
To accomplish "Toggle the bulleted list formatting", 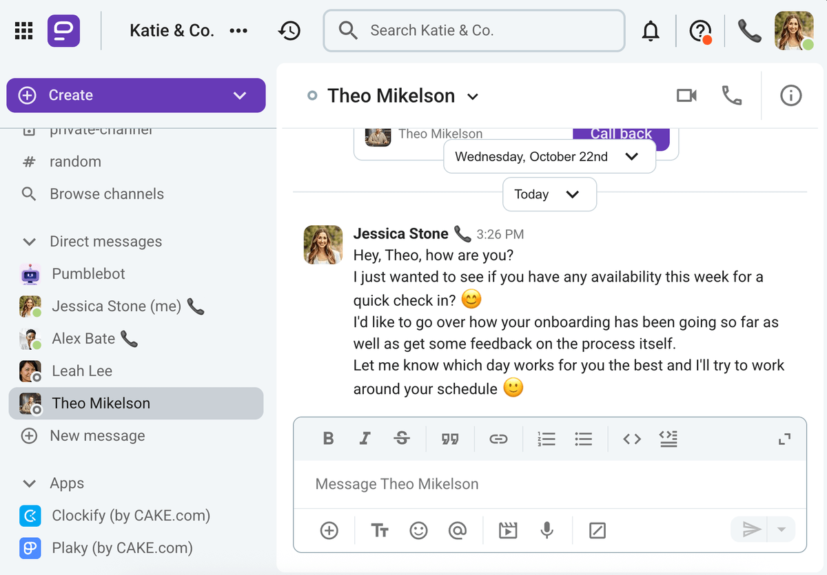I will pos(583,439).
